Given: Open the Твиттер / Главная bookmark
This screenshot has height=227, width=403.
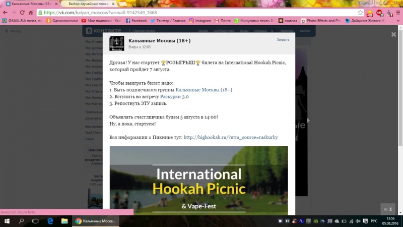Looking at the screenshot, I should 168,21.
